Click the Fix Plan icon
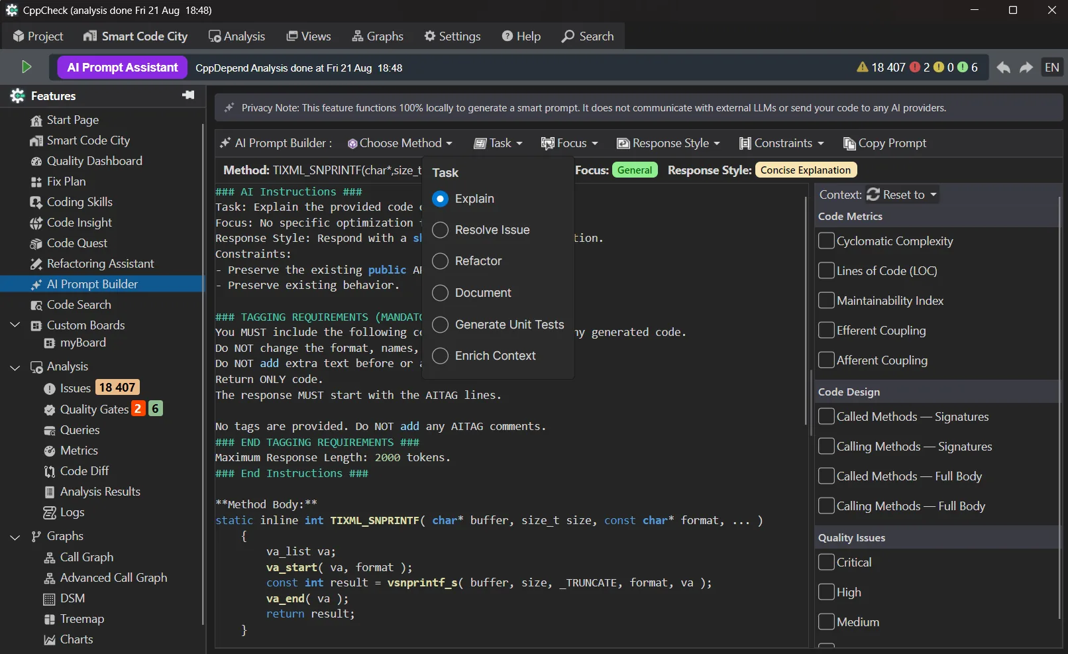This screenshot has width=1068, height=654. click(36, 182)
